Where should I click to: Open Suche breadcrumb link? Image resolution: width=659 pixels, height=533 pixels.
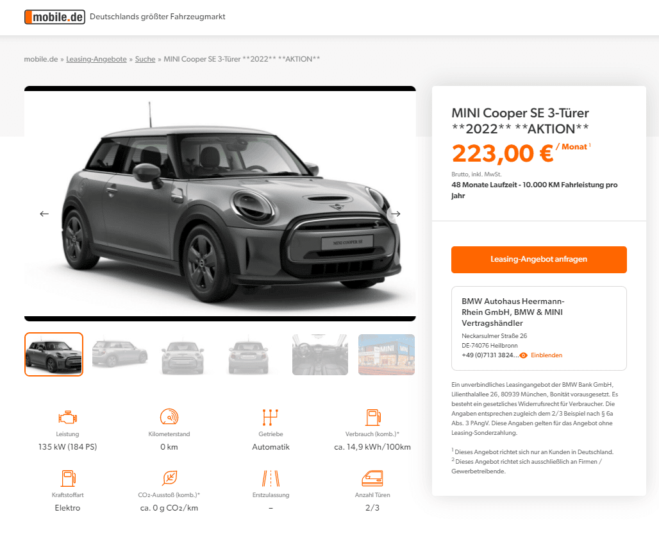145,59
